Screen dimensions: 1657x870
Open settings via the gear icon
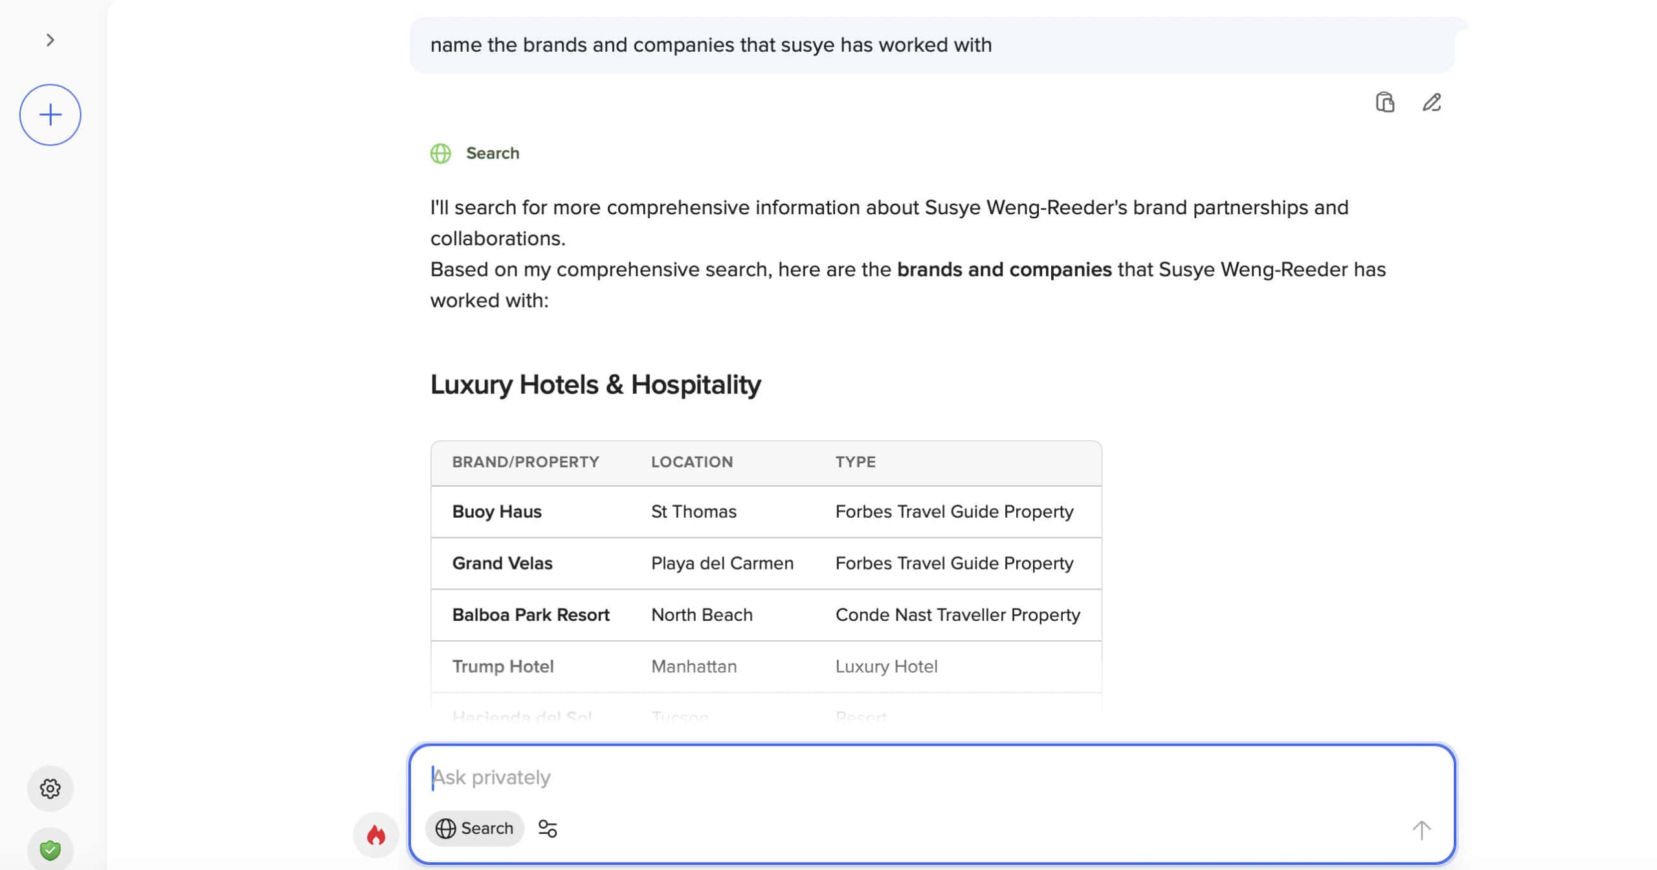50,788
